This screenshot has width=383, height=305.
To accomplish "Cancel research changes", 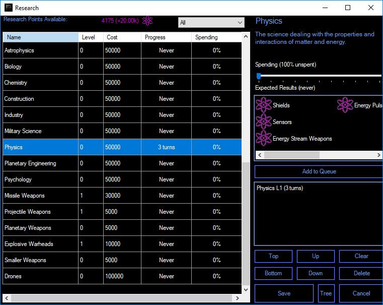I will point(361,293).
